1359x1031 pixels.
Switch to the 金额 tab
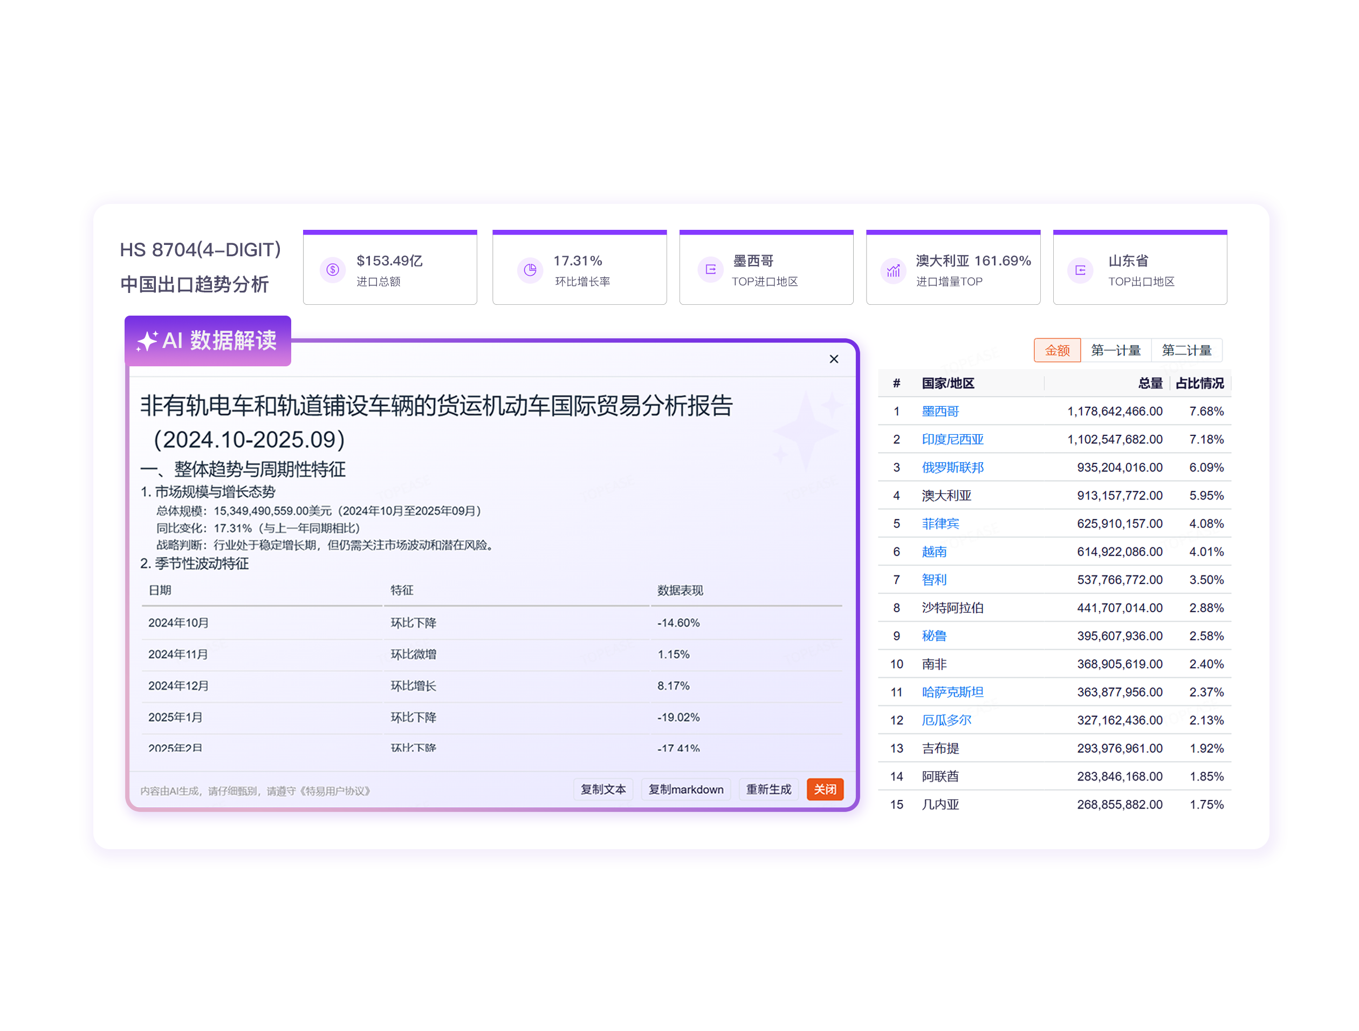pyautogui.click(x=1056, y=351)
